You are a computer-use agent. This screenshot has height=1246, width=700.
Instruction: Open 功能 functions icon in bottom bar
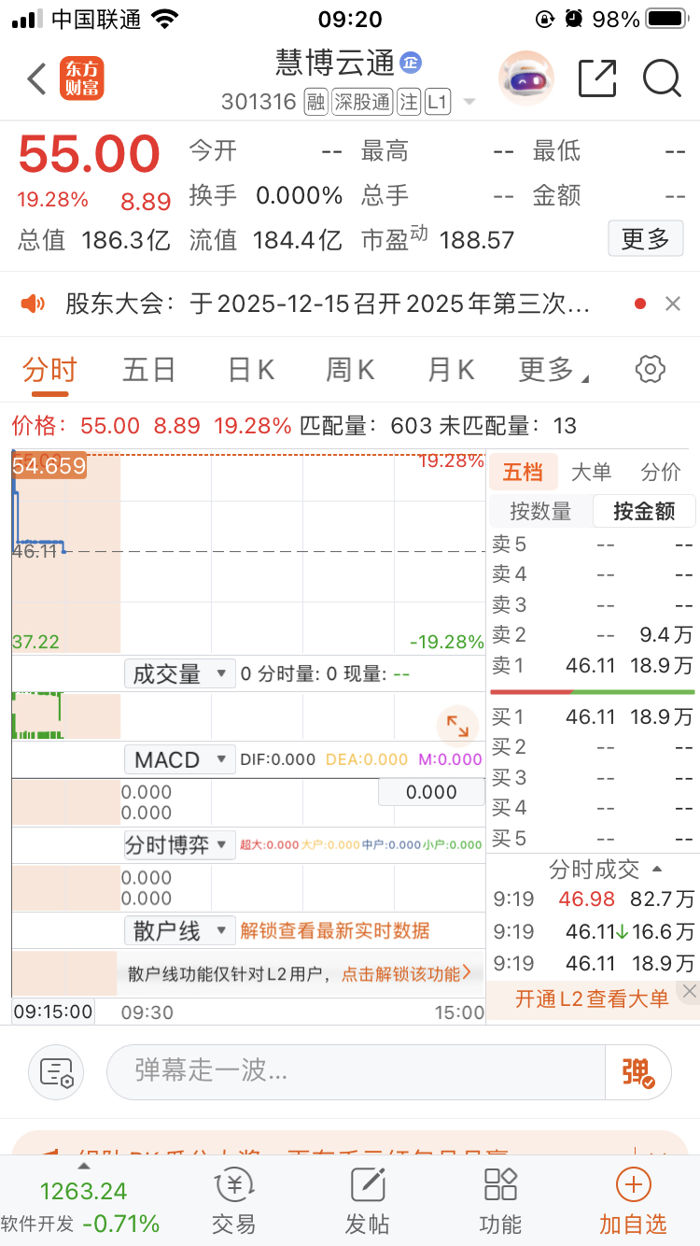[500, 1200]
